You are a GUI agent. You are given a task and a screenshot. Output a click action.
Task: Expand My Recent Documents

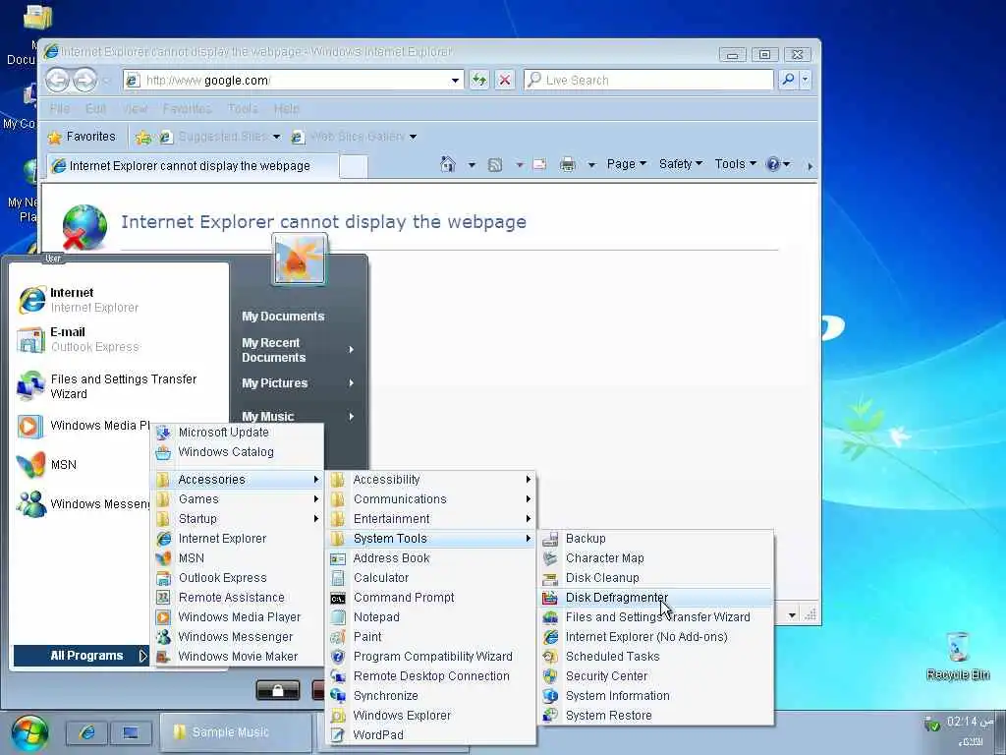299,350
